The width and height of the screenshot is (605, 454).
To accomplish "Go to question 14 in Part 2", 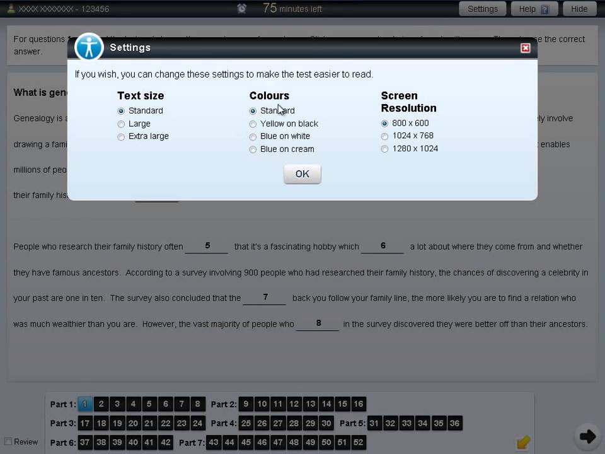I will click(326, 404).
